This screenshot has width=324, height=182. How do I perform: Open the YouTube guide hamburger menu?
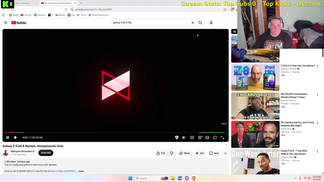[6, 23]
